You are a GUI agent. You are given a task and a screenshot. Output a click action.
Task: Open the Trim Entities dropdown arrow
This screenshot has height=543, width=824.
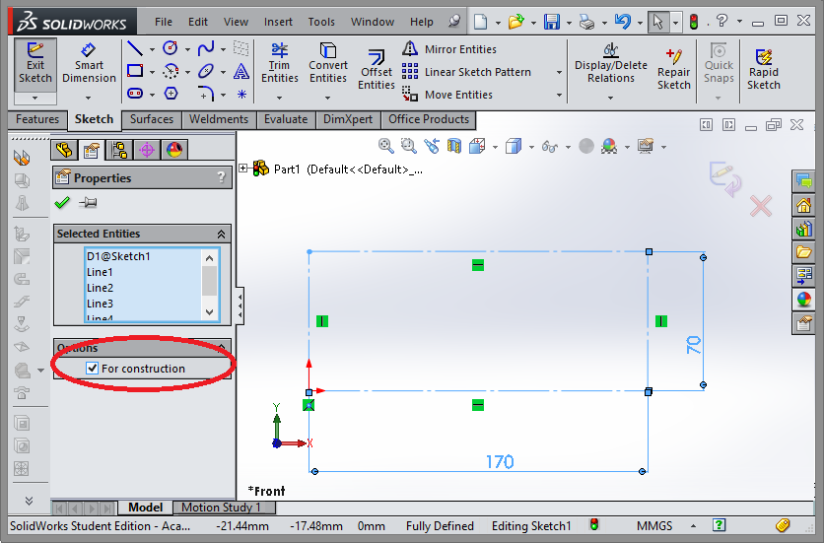(x=279, y=98)
